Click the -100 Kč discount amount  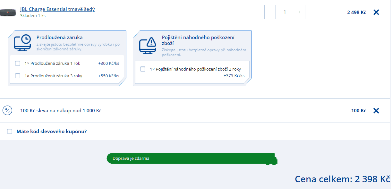pos(358,111)
